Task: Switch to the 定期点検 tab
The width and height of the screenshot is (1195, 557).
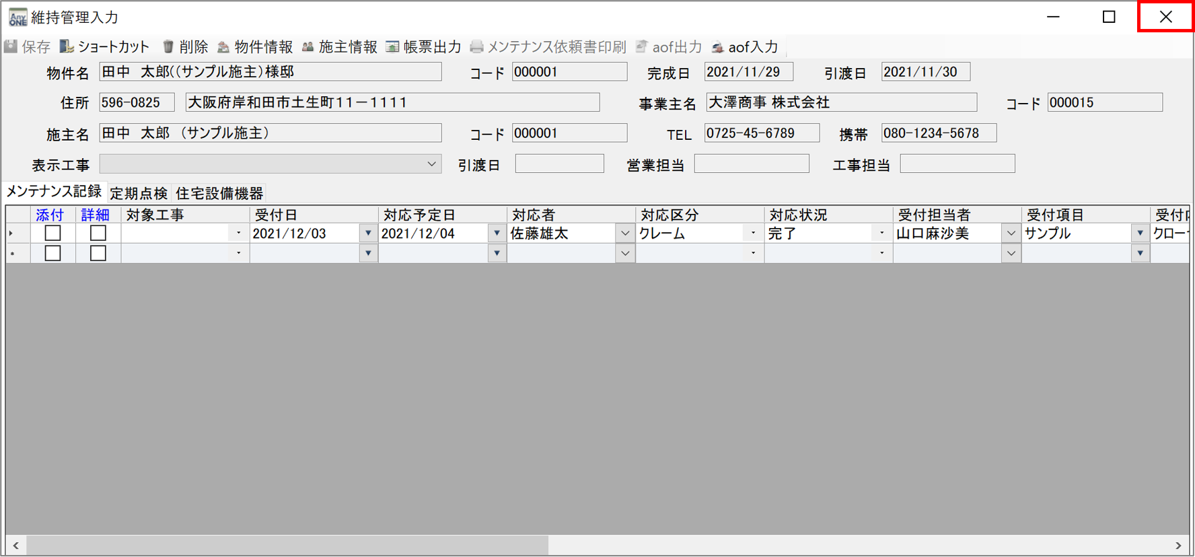Action: [139, 194]
